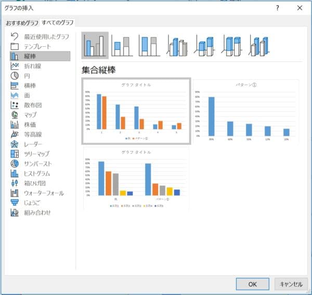Click the ウォーターフォール label text
The image size is (312, 295).
tap(44, 193)
